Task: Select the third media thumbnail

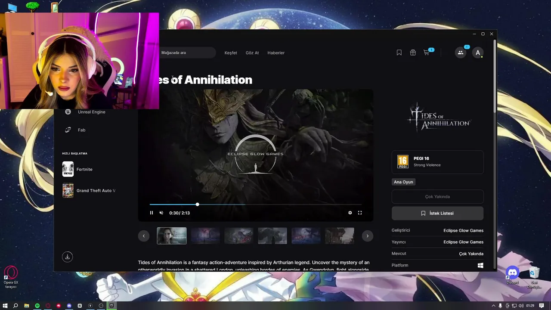Action: [239, 236]
